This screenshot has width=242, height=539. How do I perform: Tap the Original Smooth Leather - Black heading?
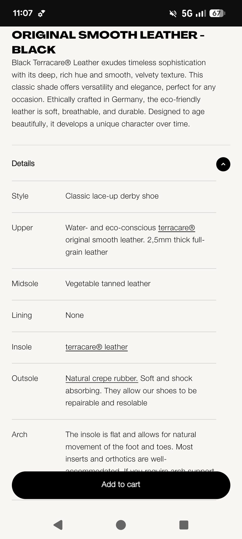(108, 42)
